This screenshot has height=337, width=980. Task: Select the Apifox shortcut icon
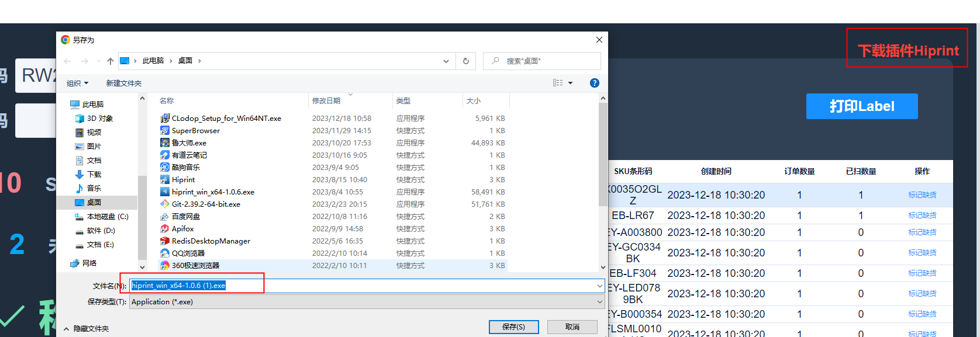(x=165, y=228)
